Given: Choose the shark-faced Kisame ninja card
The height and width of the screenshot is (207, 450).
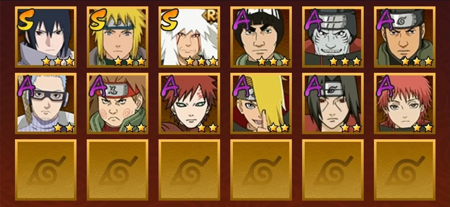Looking at the screenshot, I should point(333,37).
